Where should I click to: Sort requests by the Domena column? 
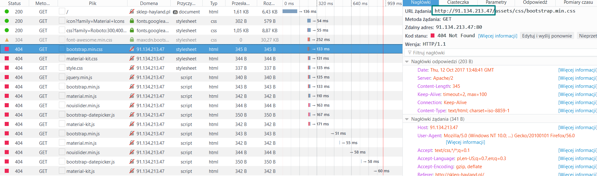coord(149,3)
